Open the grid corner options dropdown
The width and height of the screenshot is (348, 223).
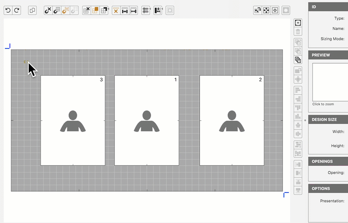tap(104, 11)
